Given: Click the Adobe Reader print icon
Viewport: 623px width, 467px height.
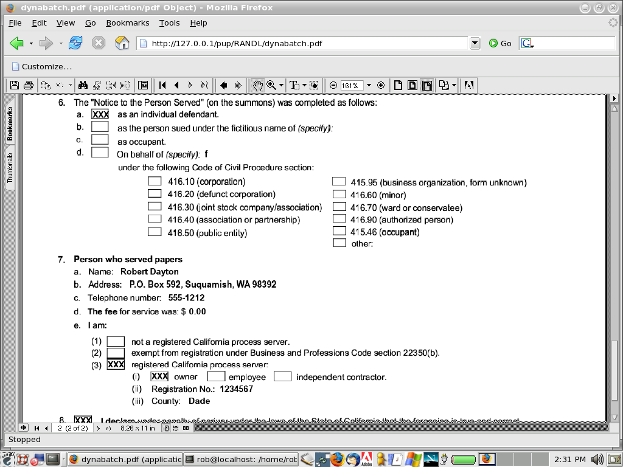Looking at the screenshot, I should pyautogui.click(x=27, y=85).
